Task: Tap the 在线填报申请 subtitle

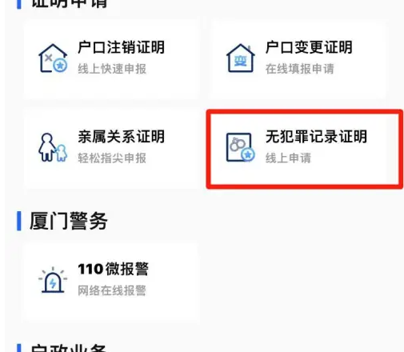Action: pyautogui.click(x=300, y=69)
